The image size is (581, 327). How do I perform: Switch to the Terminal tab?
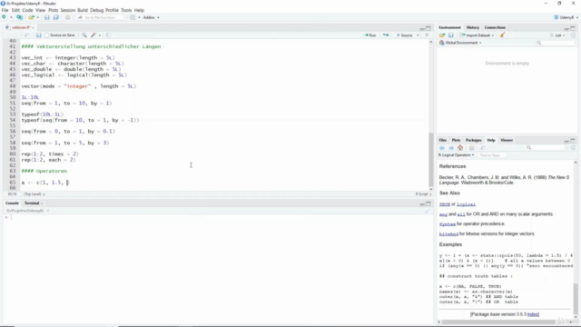click(x=32, y=203)
